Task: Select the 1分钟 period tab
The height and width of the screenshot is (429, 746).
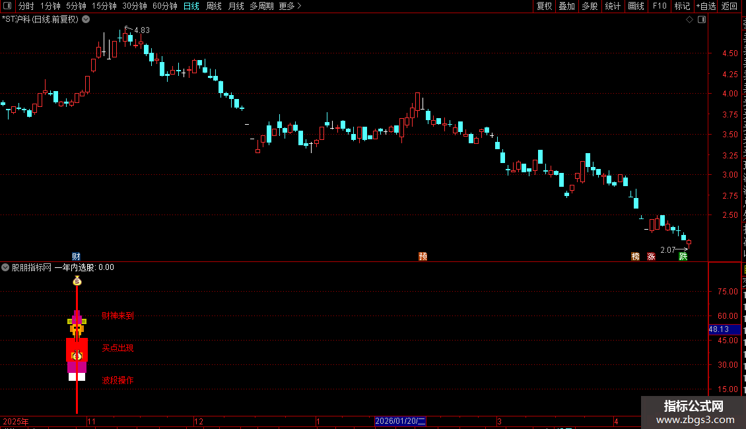Action: coord(50,6)
